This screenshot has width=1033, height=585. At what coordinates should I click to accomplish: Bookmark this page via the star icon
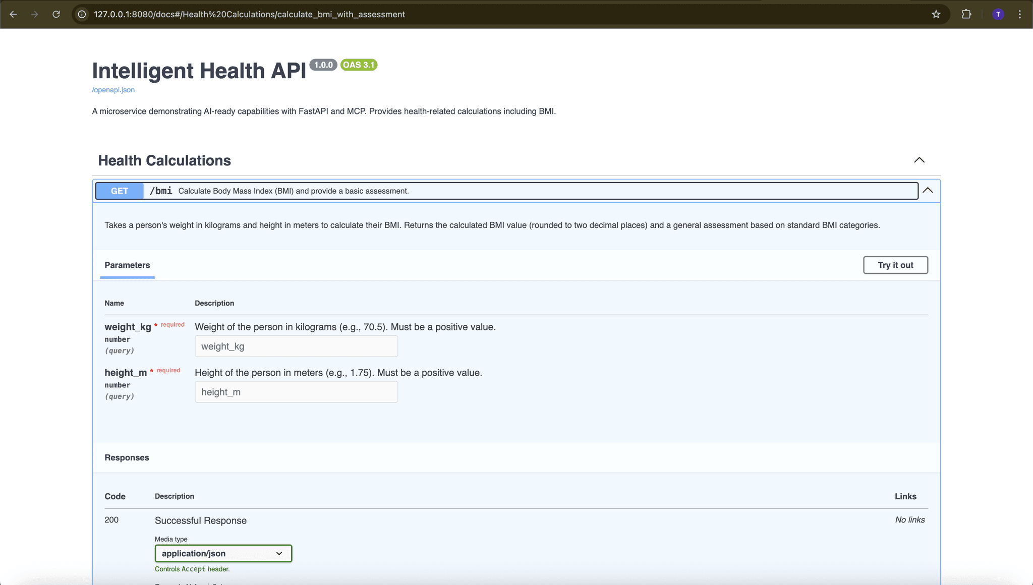937,14
